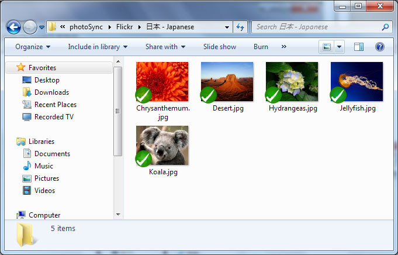The height and width of the screenshot is (255, 398).
Task: Select Computer in navigation pane
Action: (44, 215)
